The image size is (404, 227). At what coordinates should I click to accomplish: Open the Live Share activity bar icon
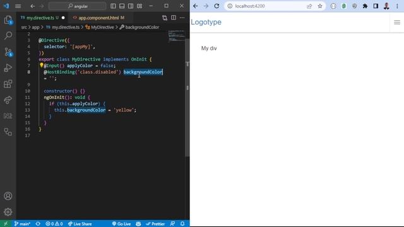8,100
